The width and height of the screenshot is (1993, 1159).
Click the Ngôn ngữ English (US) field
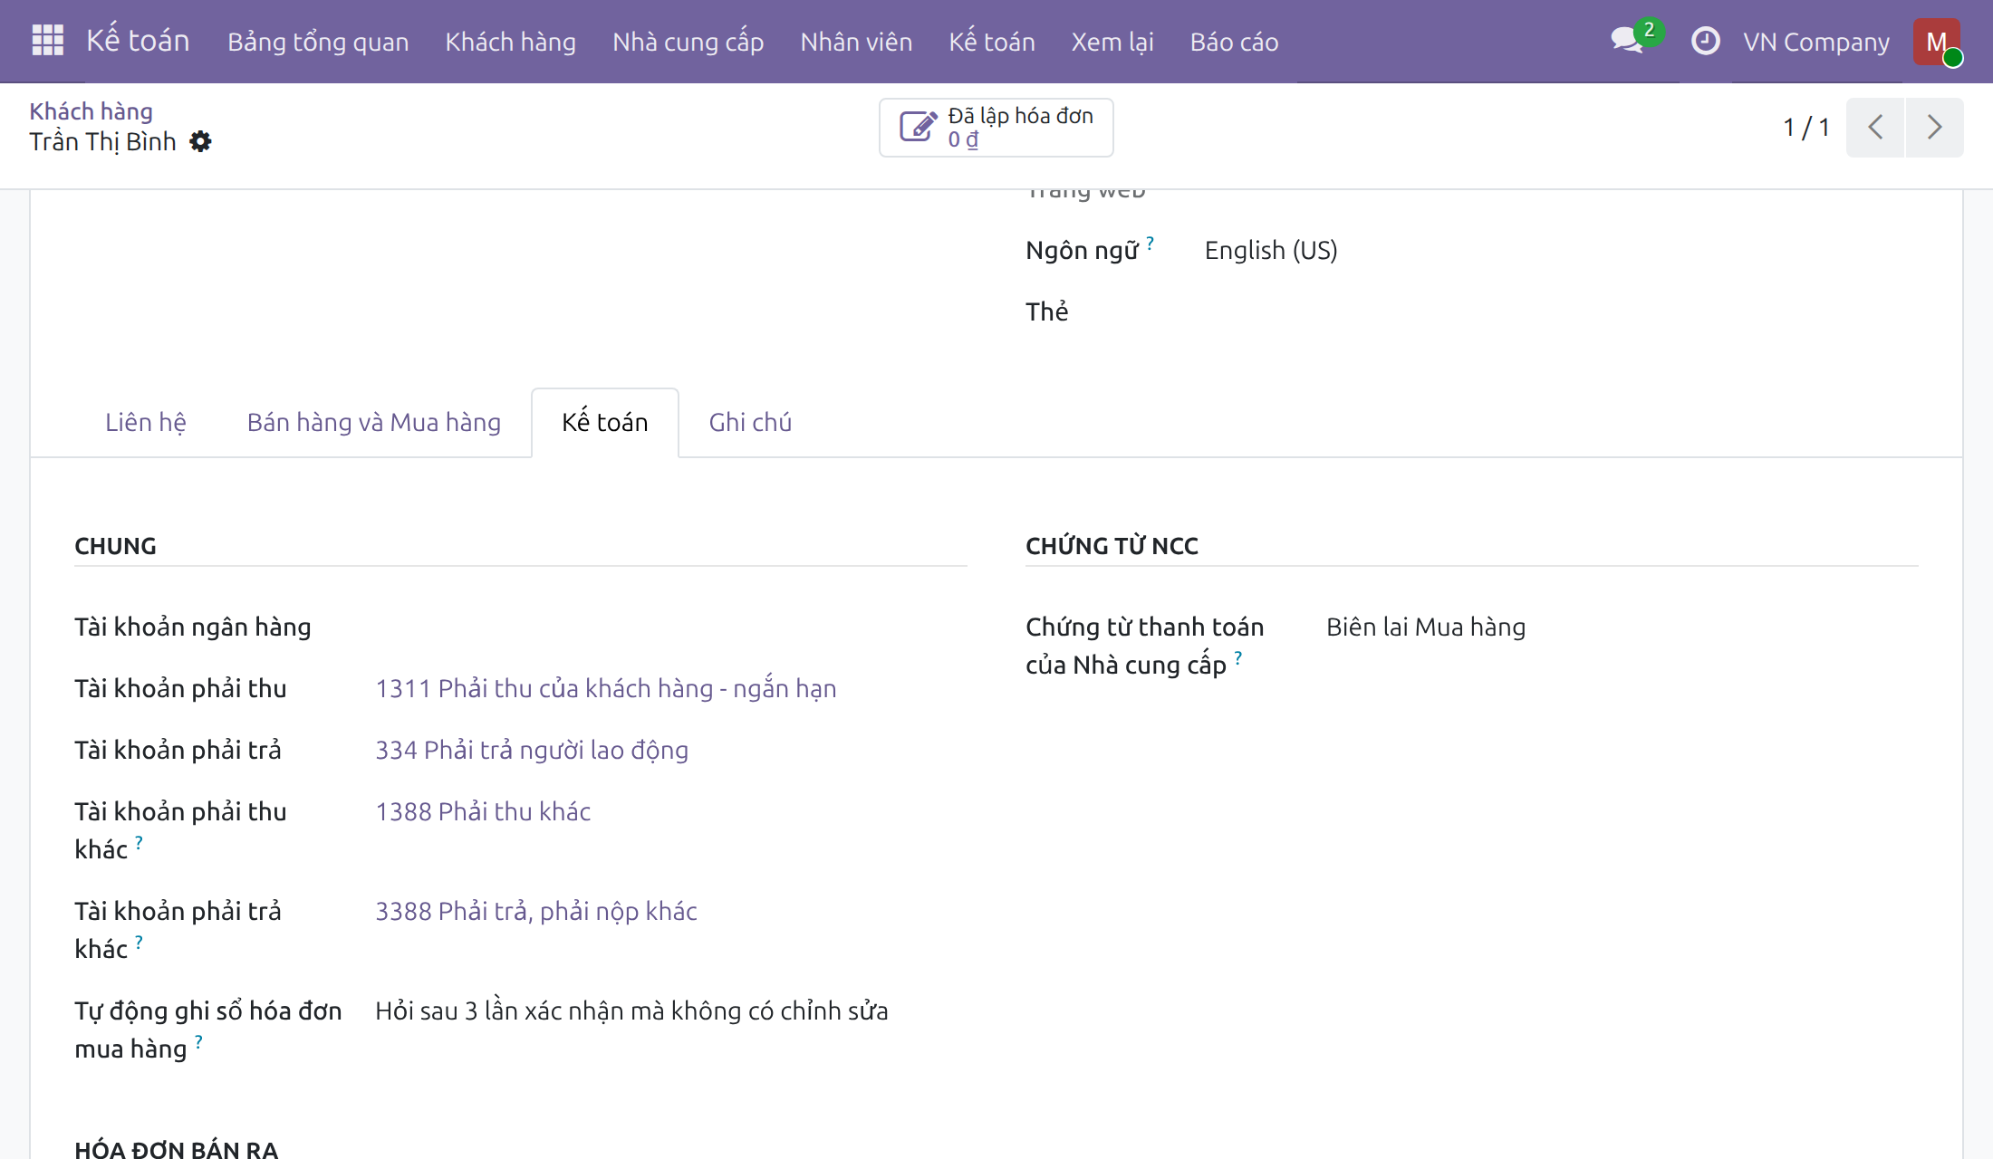pyautogui.click(x=1271, y=250)
